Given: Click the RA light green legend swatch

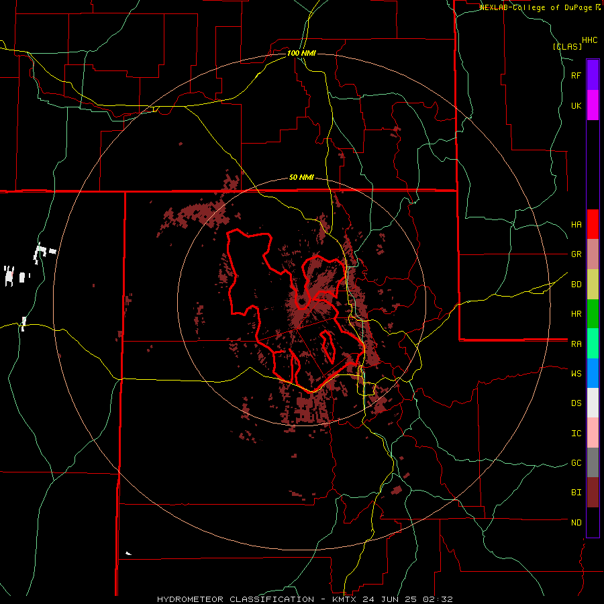Looking at the screenshot, I should click(593, 344).
